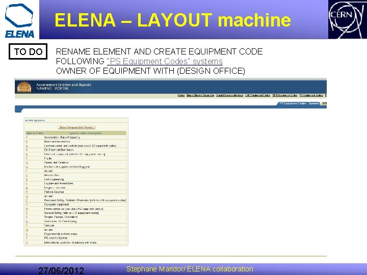
Task: Click the System Letter Description column header
Action: tap(85, 133)
